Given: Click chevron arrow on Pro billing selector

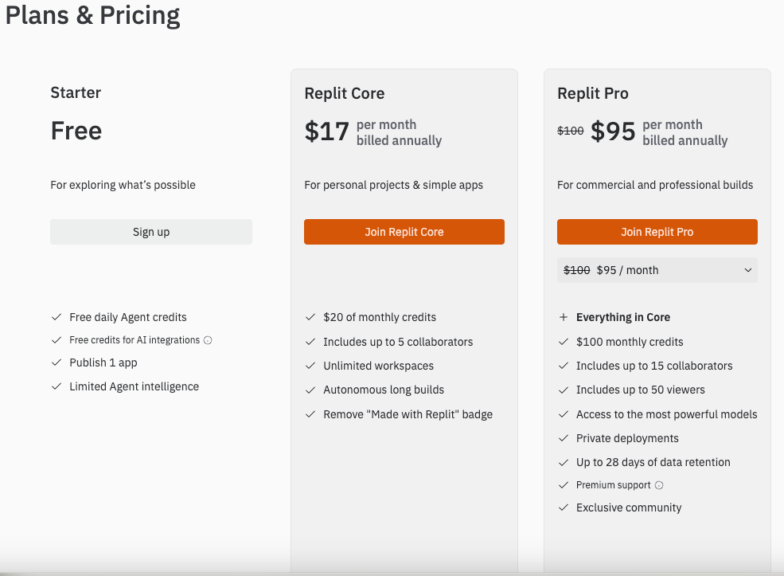Looking at the screenshot, I should 748,270.
